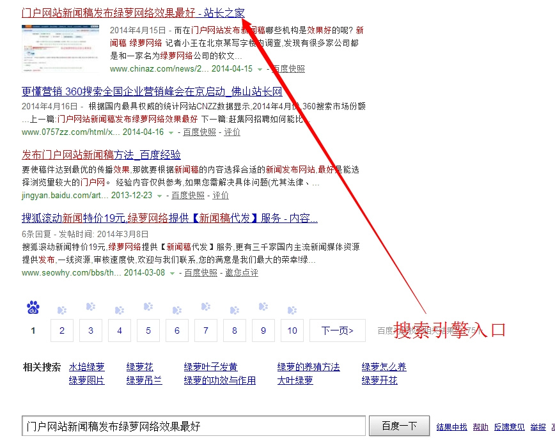Open 百度快照 for the 0757zz result
The height and width of the screenshot is (443, 555).
point(199,132)
